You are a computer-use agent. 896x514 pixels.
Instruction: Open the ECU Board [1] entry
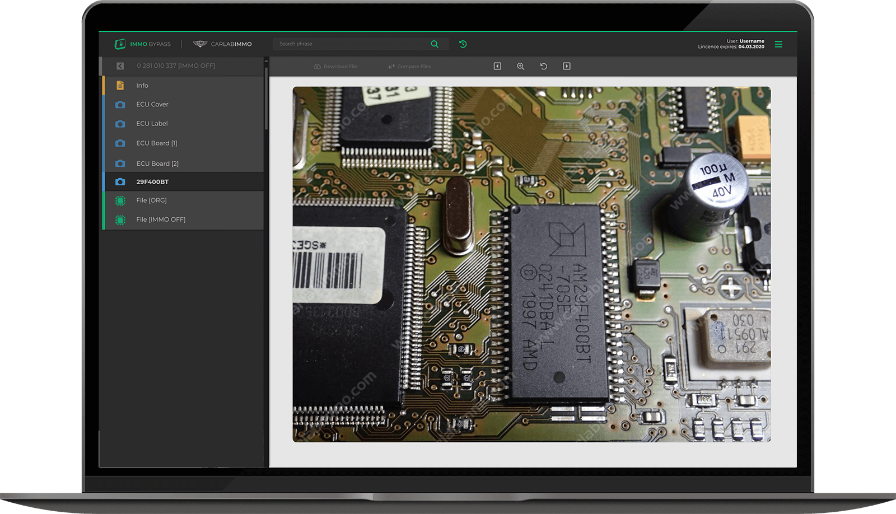point(183,143)
